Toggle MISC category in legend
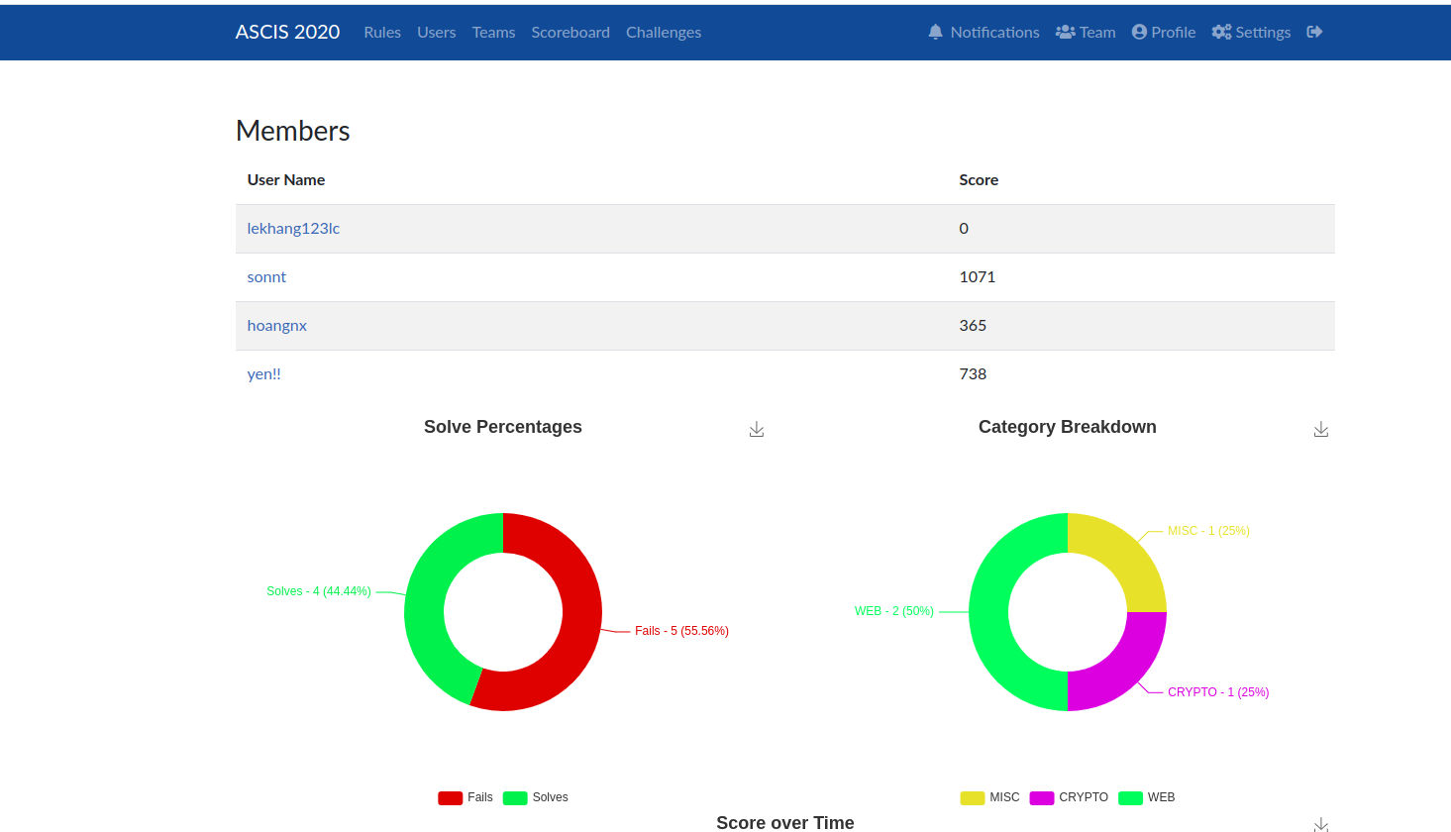 point(989,797)
